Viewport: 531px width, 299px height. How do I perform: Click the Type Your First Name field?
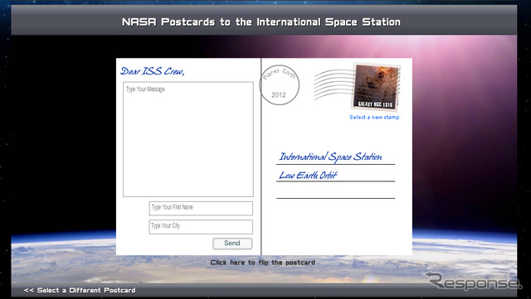pos(201,209)
